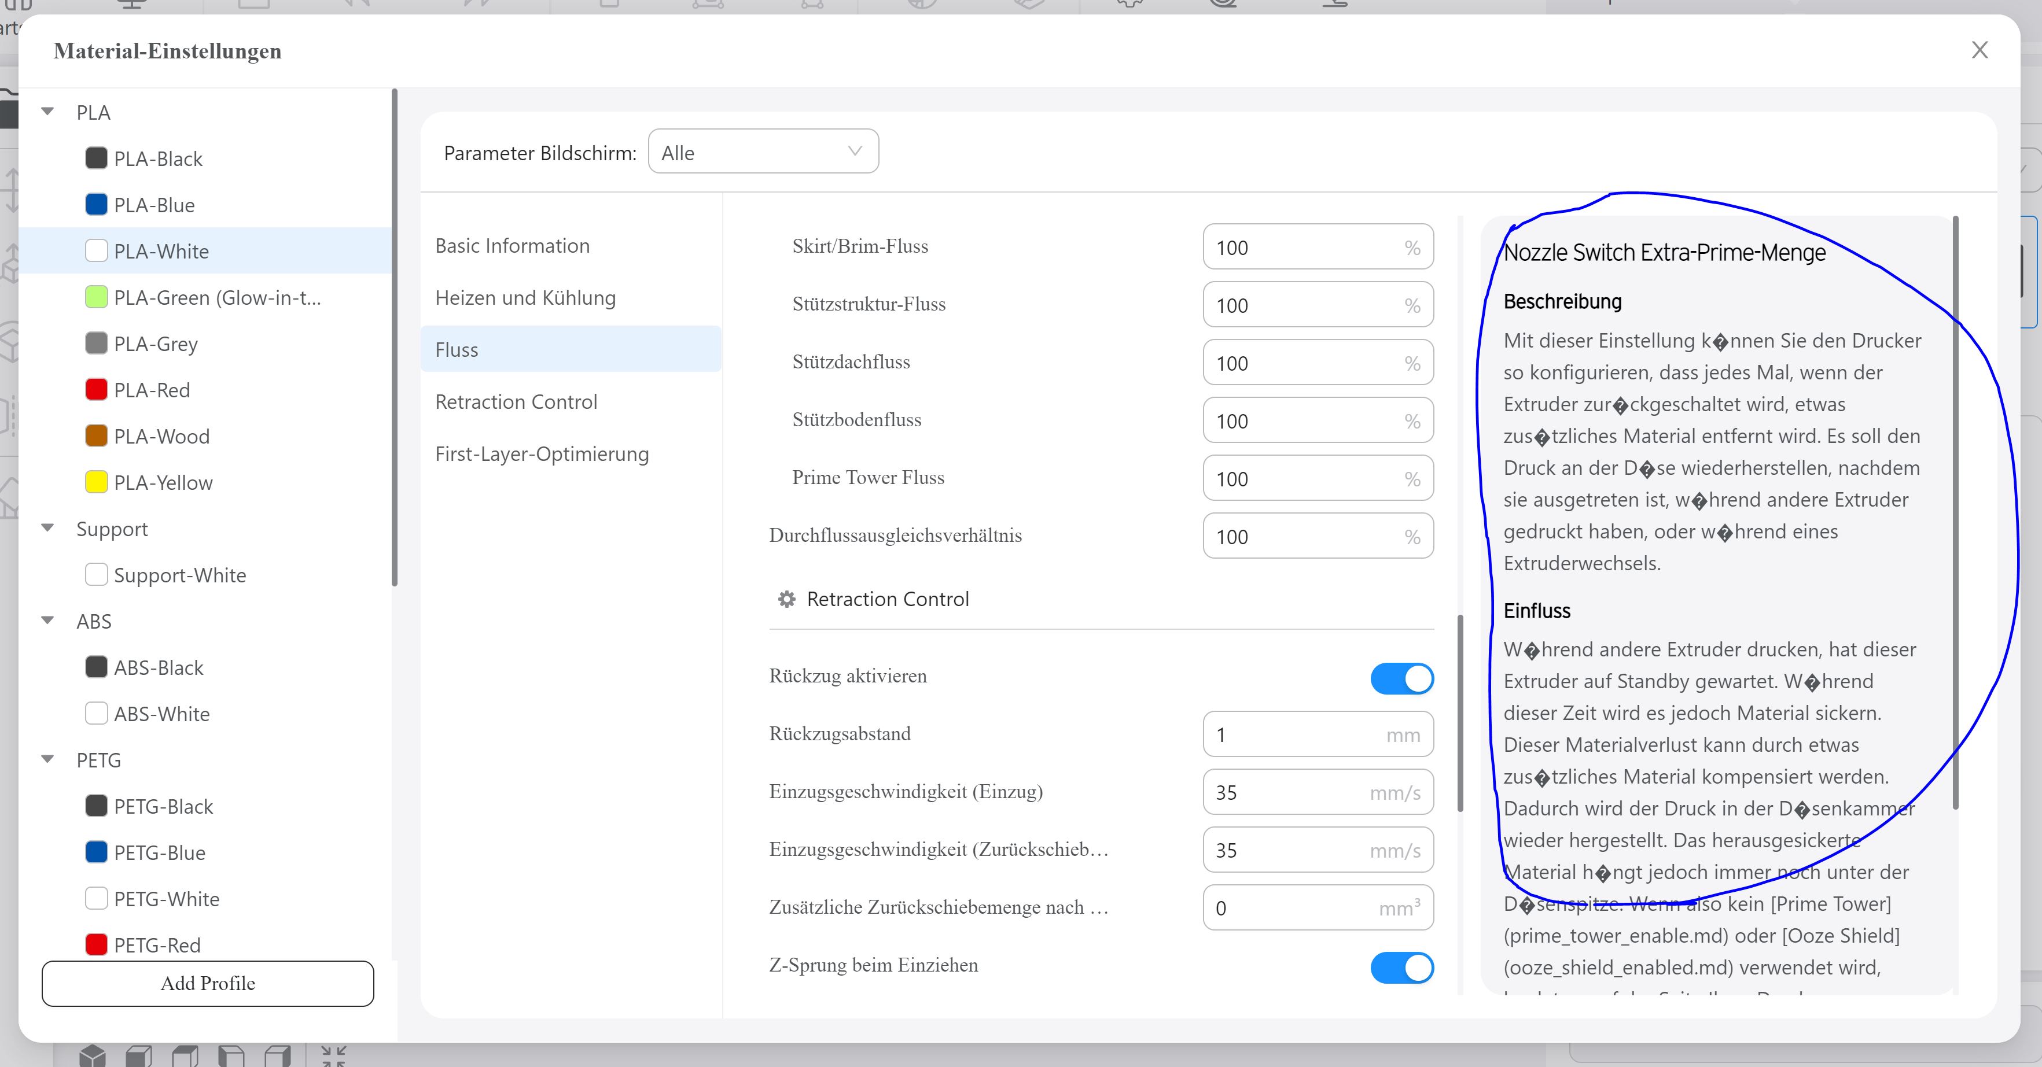The height and width of the screenshot is (1067, 2042).
Task: Select the PETG-Blue profile
Action: [x=204, y=852]
